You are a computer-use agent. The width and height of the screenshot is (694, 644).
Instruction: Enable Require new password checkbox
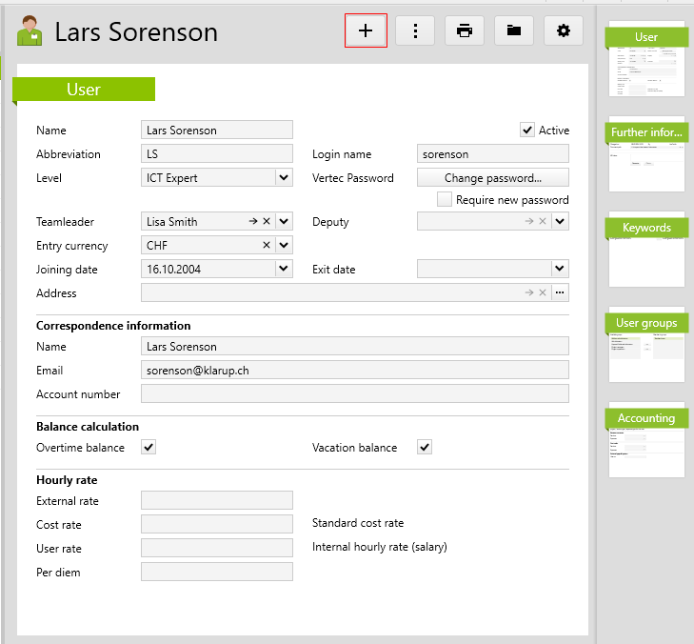tap(444, 200)
